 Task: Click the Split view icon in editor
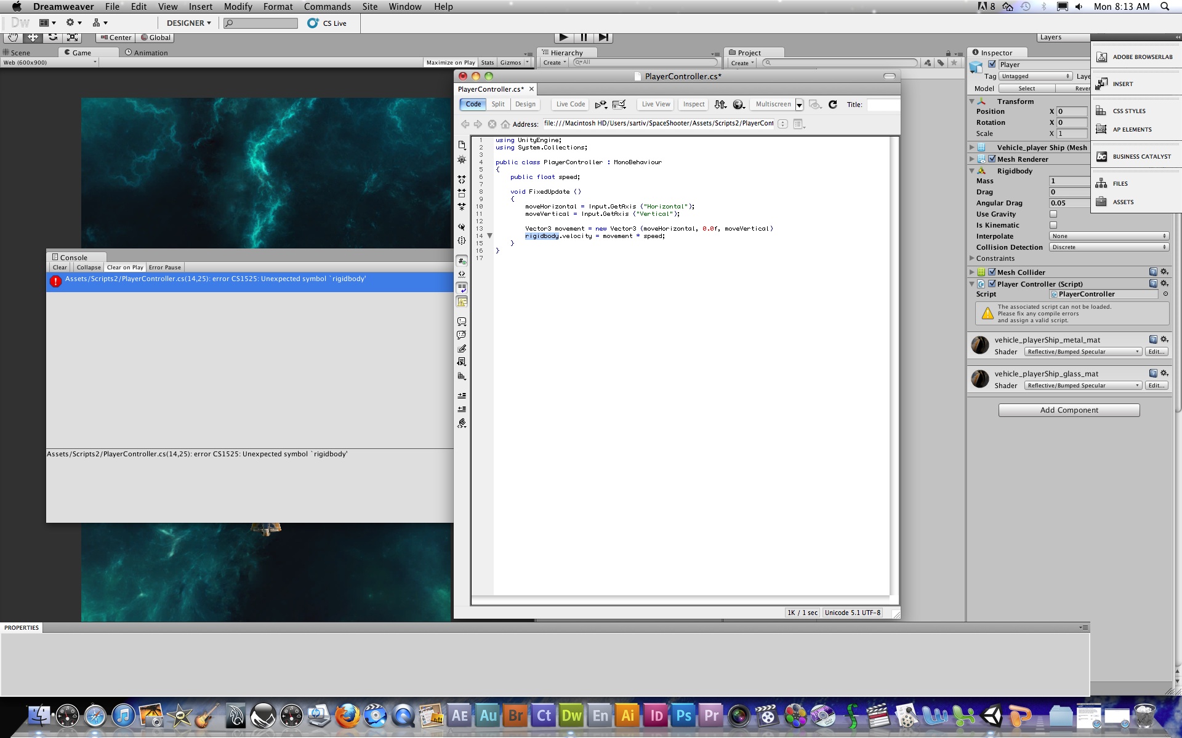pos(498,104)
